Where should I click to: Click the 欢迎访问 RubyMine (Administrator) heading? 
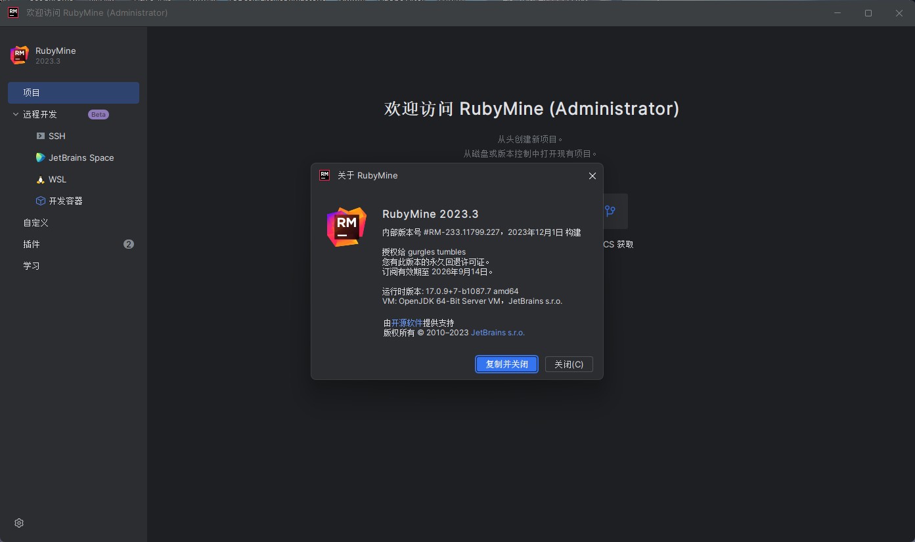pos(531,109)
